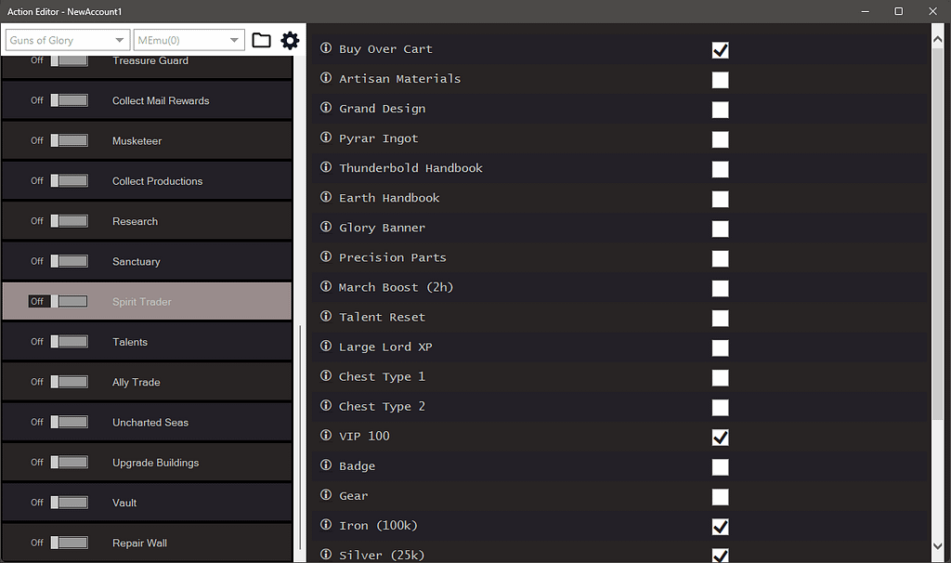This screenshot has width=951, height=563.
Task: Enable the Artisan Materials checkbox
Action: tap(720, 79)
